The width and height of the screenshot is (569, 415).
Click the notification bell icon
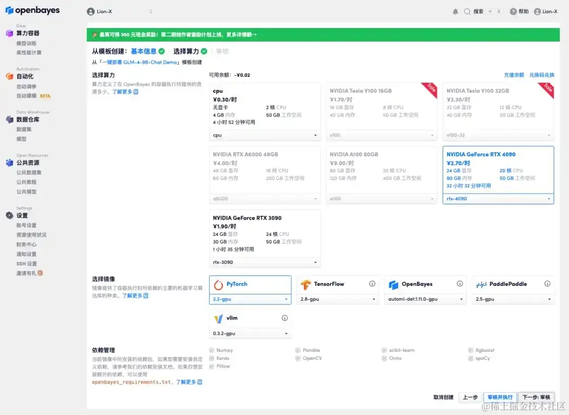[455, 12]
